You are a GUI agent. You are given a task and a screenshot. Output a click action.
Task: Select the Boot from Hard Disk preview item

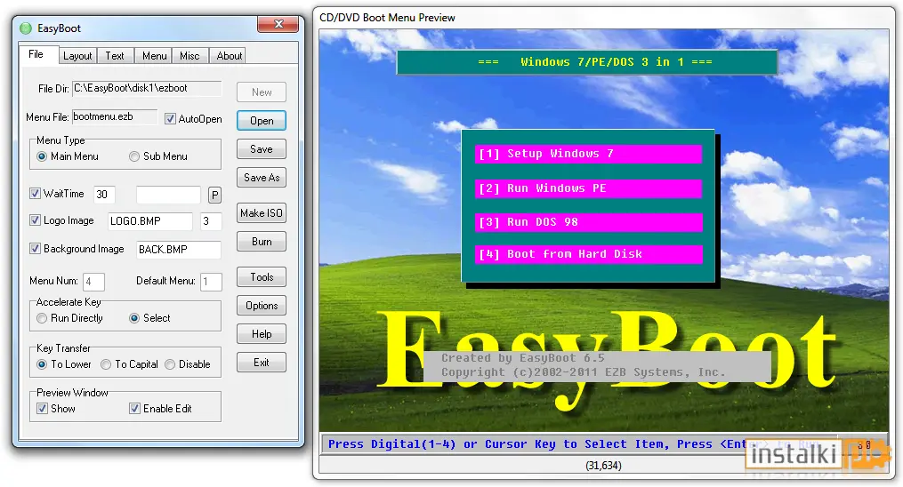coord(588,254)
